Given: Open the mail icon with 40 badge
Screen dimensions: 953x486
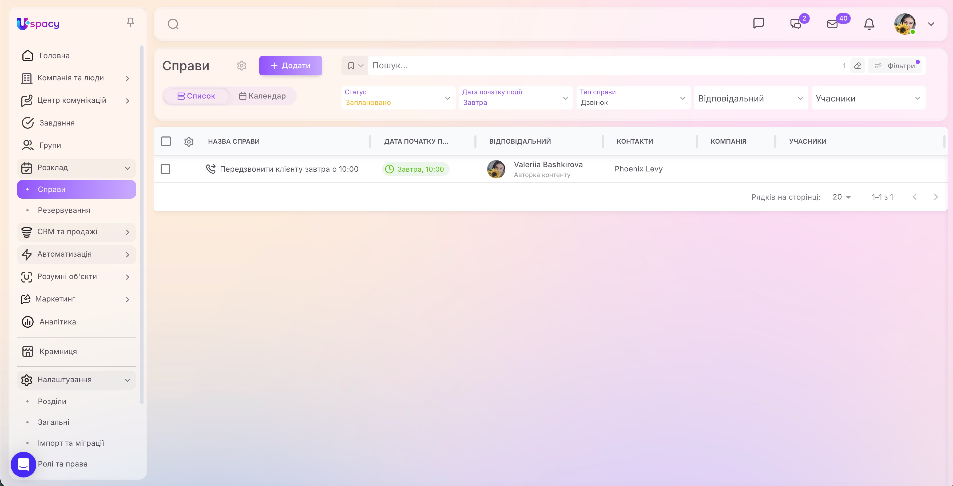Looking at the screenshot, I should [x=832, y=24].
